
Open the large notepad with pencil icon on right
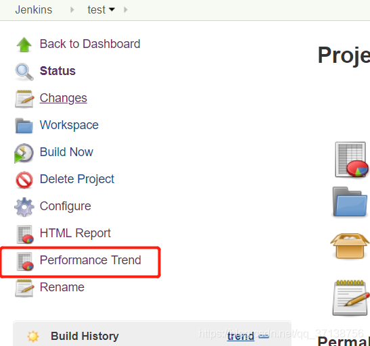coord(351,297)
